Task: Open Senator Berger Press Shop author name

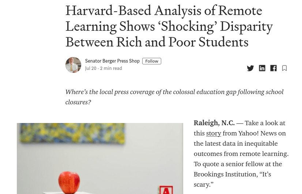Action: 112,61
